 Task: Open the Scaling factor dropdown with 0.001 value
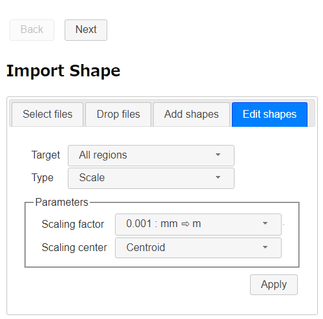click(x=198, y=225)
